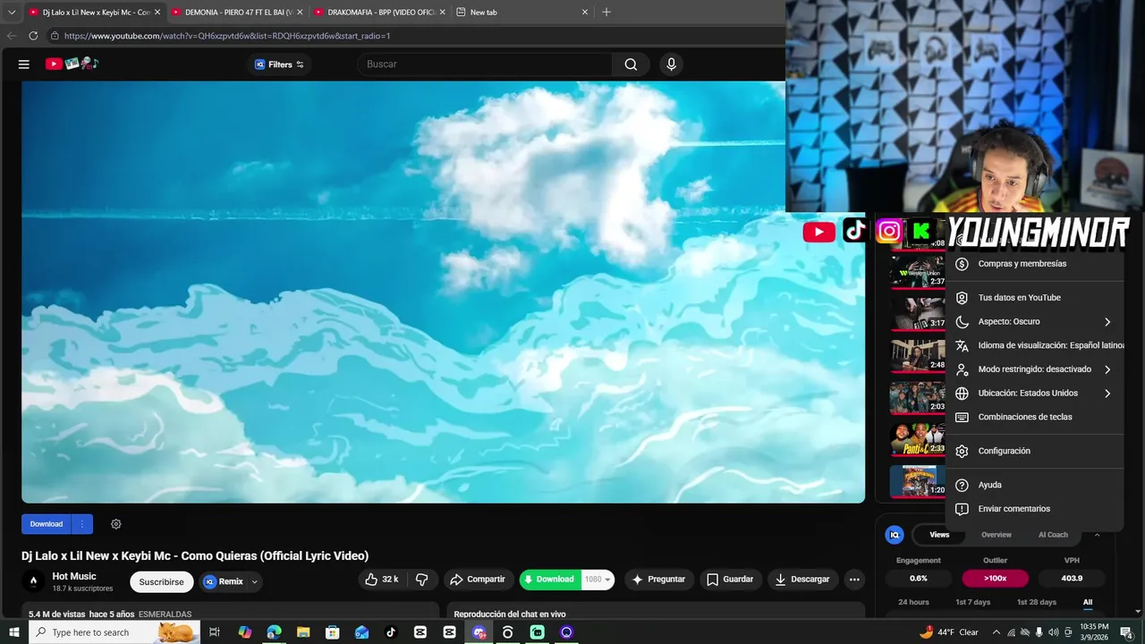The width and height of the screenshot is (1145, 644).
Task: Go back with the browser arrow
Action: [x=12, y=36]
